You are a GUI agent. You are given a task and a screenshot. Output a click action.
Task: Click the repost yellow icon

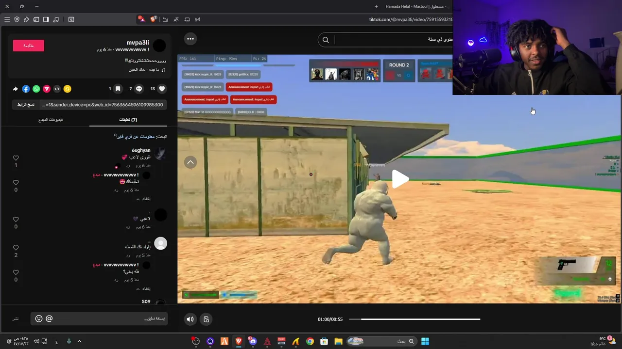(x=68, y=89)
